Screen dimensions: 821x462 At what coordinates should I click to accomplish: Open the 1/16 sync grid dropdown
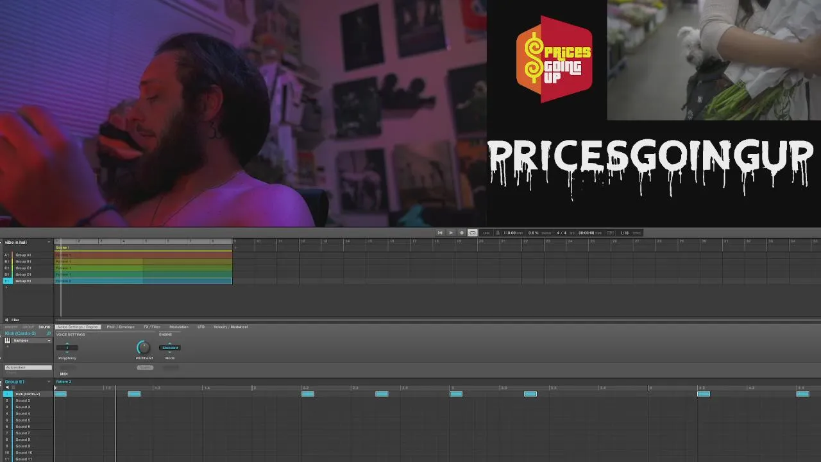coord(624,233)
